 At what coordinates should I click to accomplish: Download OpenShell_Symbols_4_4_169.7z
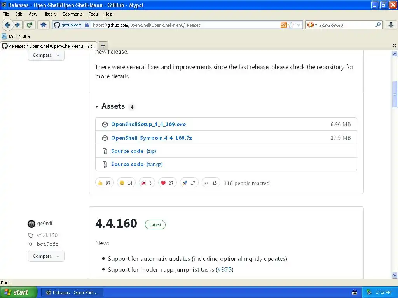[152, 138]
